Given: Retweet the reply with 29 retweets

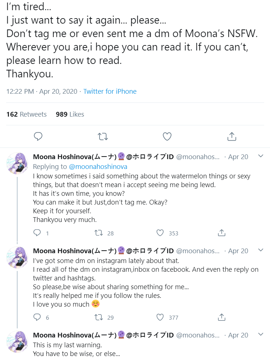Looking at the screenshot, I should coord(98,317).
